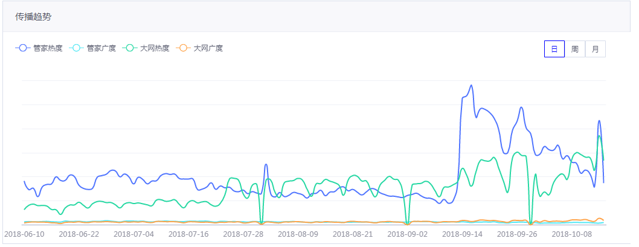
Task: Toggle the orange 大网广度 legend marker
Action: click(182, 48)
